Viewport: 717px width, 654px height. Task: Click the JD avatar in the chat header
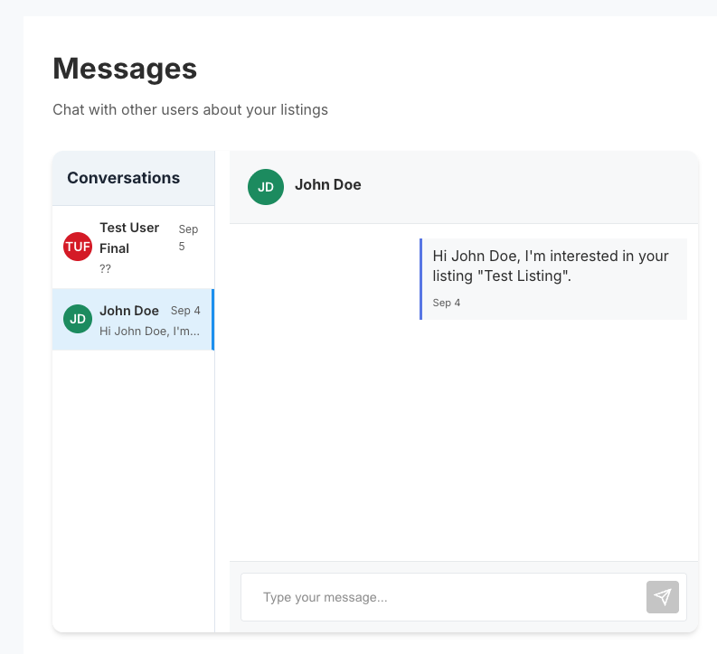tap(266, 187)
